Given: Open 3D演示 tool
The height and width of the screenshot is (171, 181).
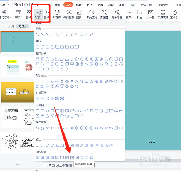Looking at the screenshot, I should [x=57, y=14].
